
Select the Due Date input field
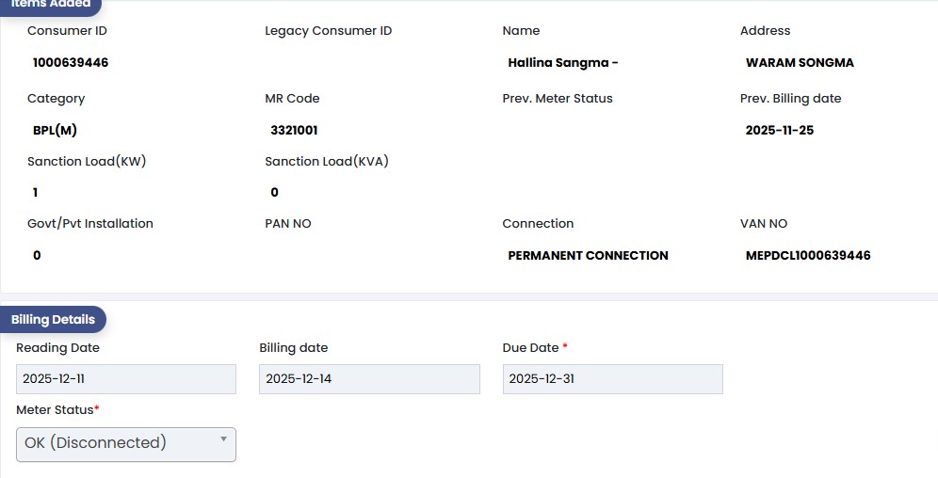(612, 379)
